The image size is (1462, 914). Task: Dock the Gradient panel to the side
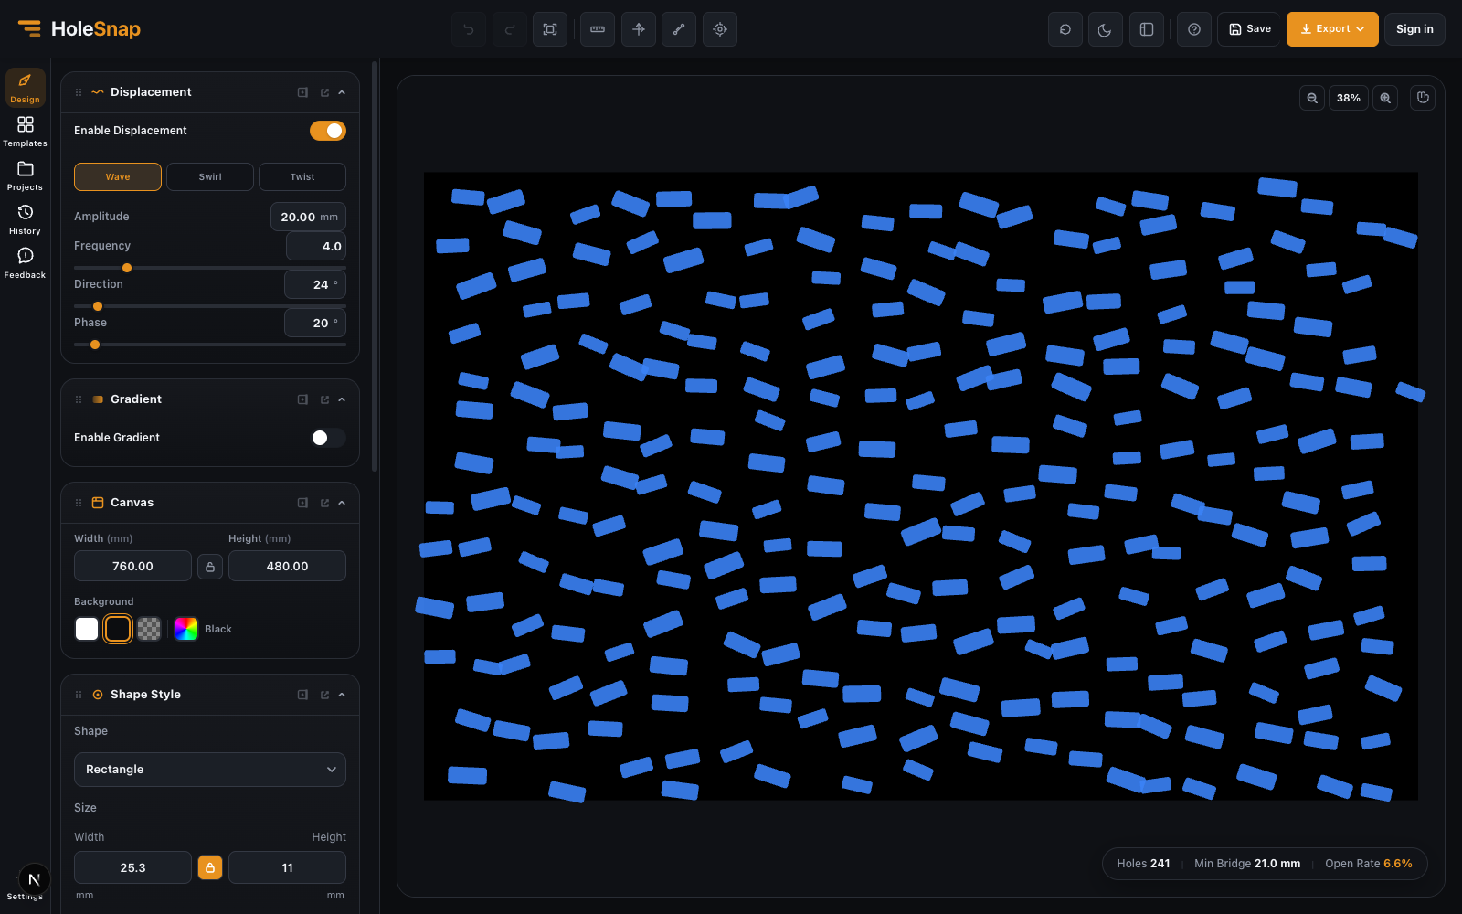(302, 399)
